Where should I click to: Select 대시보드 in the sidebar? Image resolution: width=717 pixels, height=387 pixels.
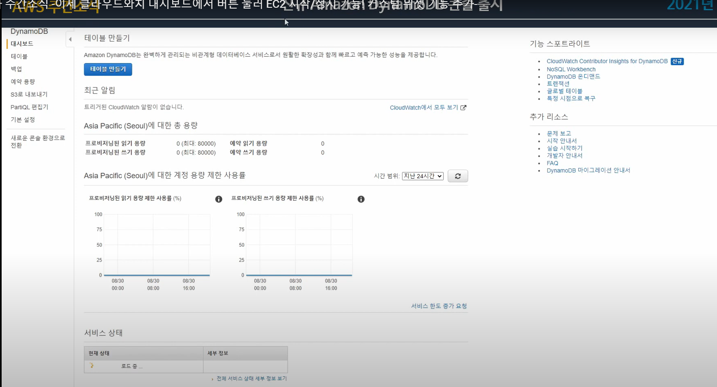point(22,44)
